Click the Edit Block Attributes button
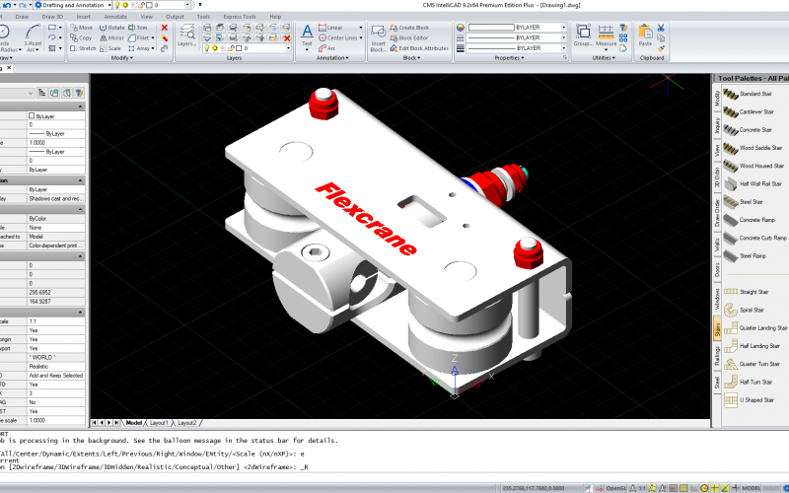This screenshot has height=493, width=789. 422,47
